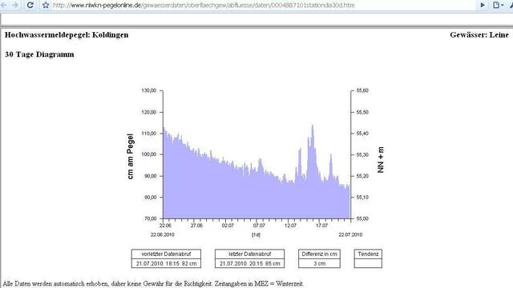Click the 55,20 value on the right axis
The width and height of the screenshot is (513, 288).
[x=362, y=176]
